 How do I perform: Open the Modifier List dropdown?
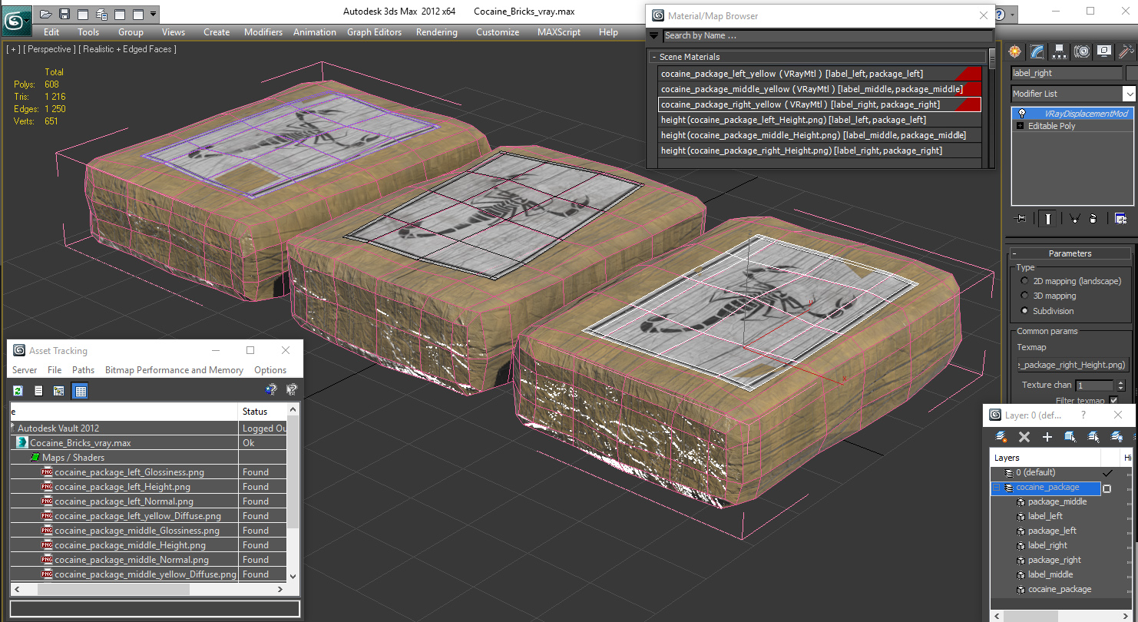(1129, 94)
